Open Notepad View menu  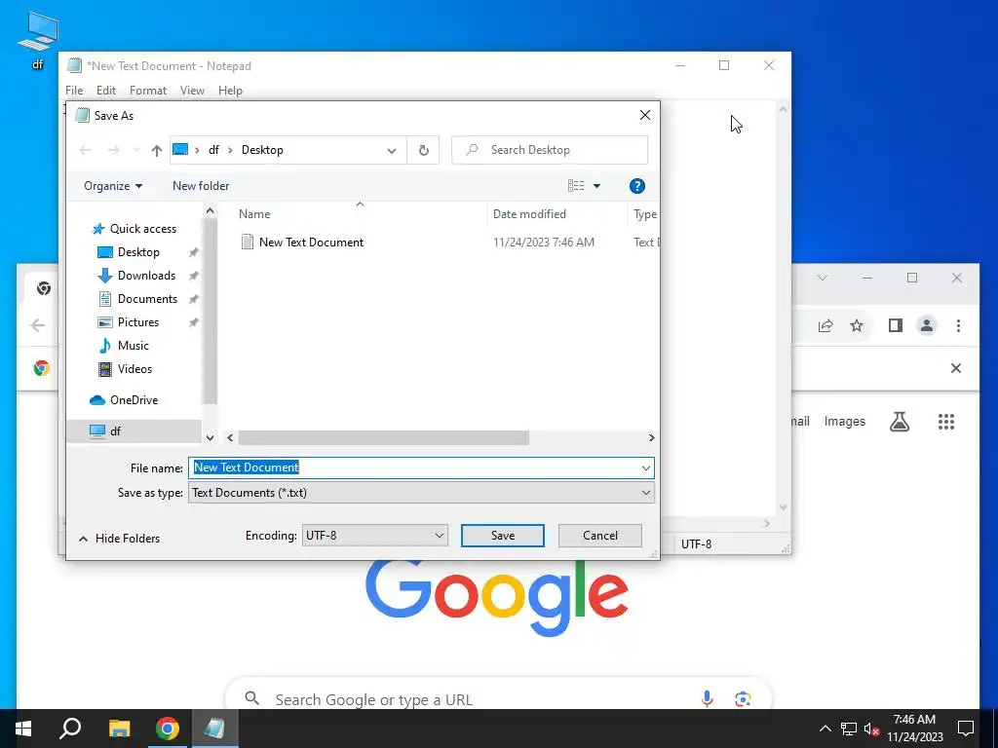(192, 91)
